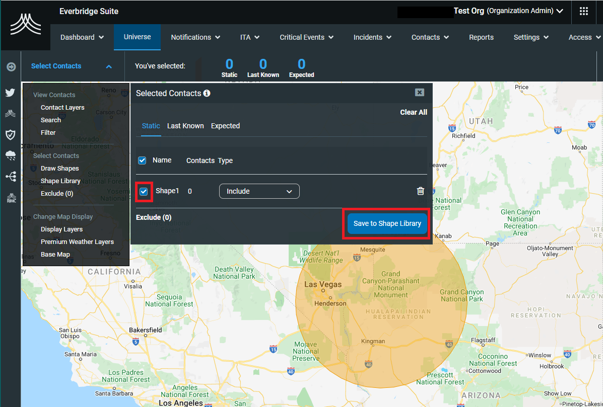Click the RIMC icon in sidebar

pos(11,198)
